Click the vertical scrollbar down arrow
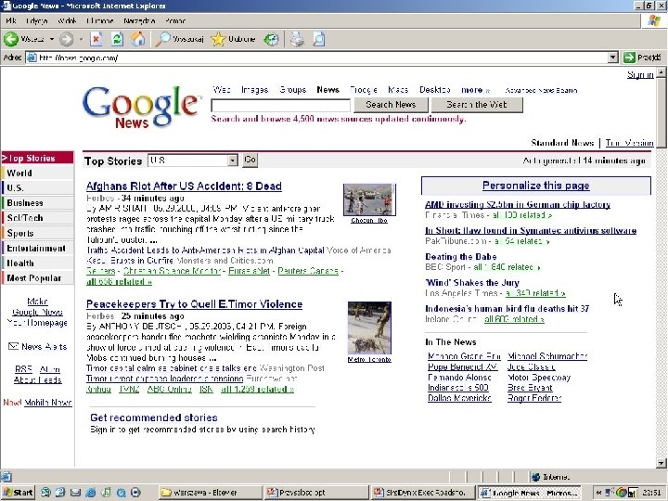Screen dimensions: 668x501 click(x=661, y=463)
